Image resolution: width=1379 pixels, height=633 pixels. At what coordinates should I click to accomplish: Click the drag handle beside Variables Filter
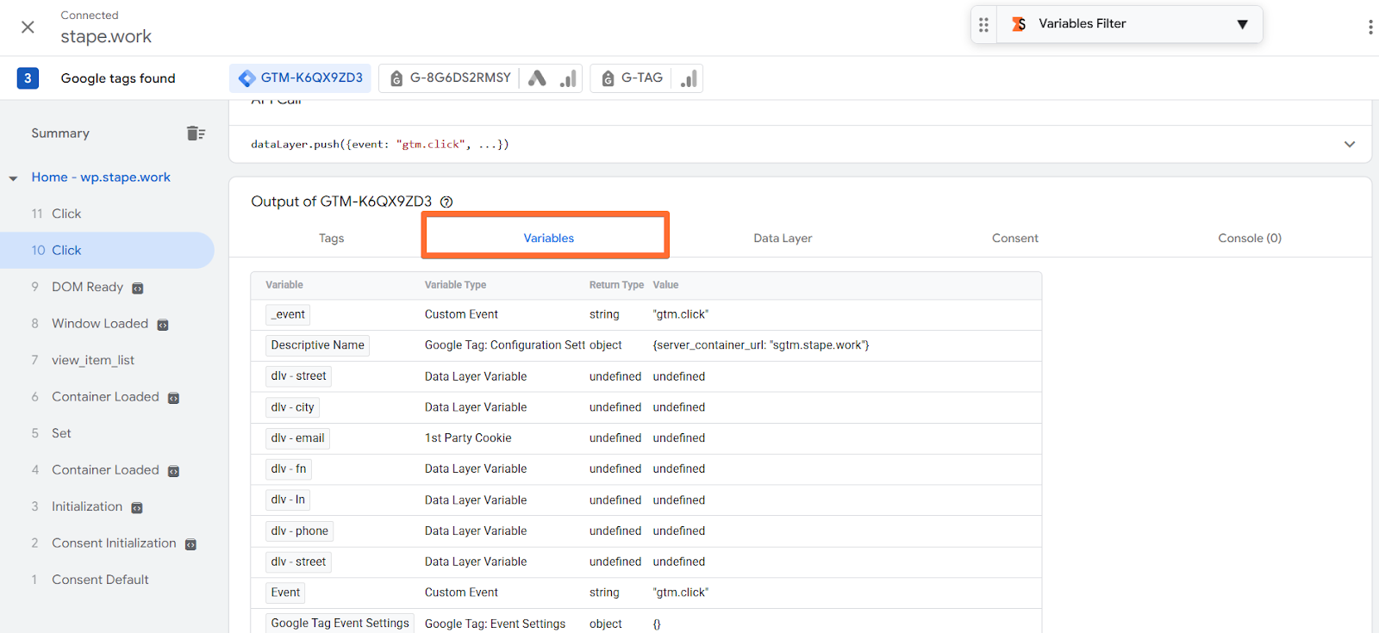pos(983,24)
